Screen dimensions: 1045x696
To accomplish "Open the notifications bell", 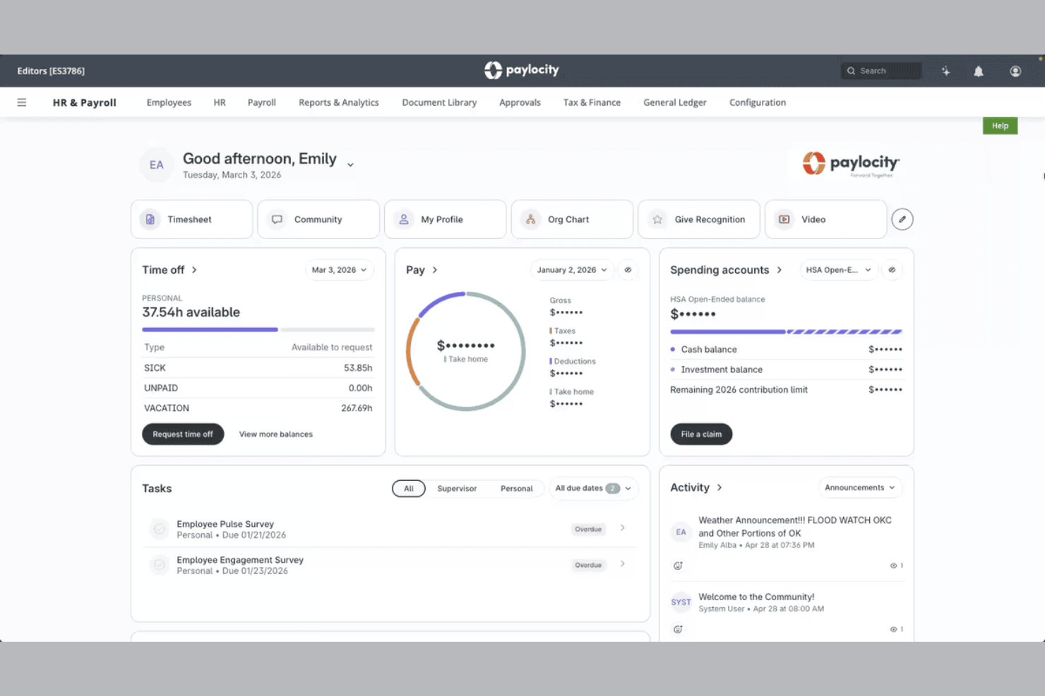I will click(x=979, y=71).
